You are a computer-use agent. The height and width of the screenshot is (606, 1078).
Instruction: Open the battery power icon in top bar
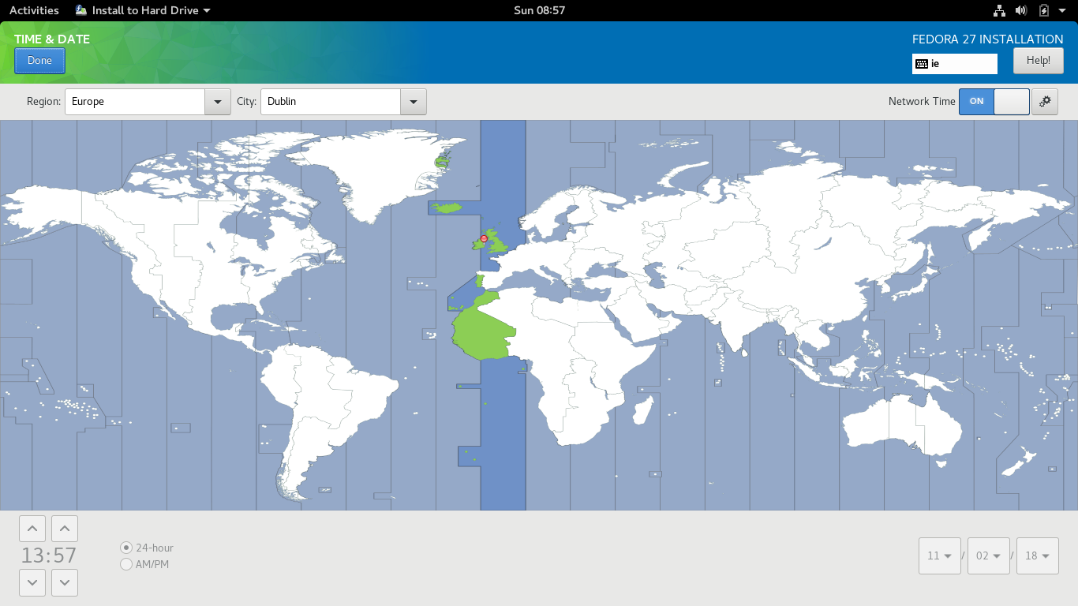(1044, 10)
